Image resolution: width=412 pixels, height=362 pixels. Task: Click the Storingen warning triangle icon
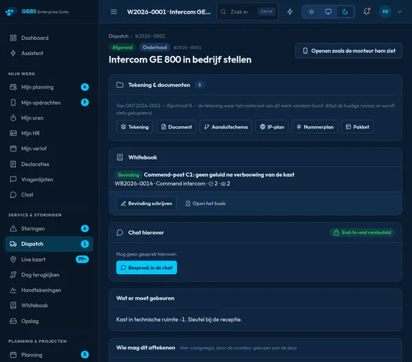(13, 229)
